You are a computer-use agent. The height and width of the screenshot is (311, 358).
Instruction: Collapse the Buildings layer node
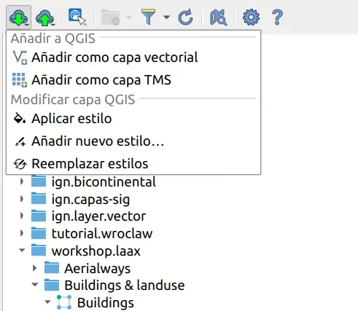47,302
